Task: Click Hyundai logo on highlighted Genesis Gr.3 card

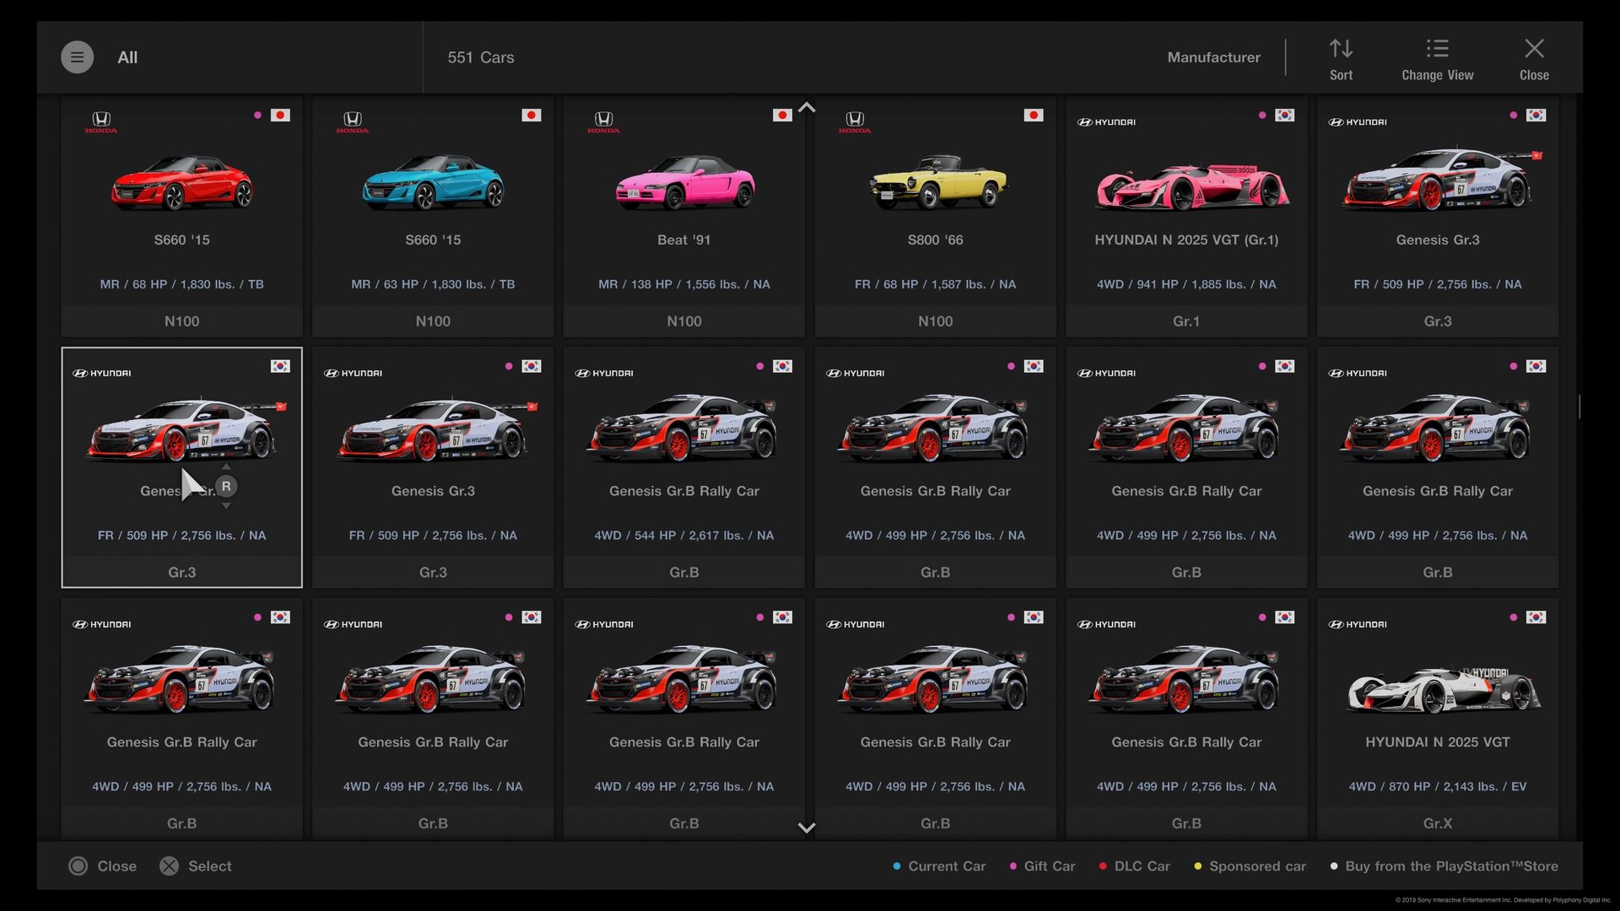Action: (101, 373)
